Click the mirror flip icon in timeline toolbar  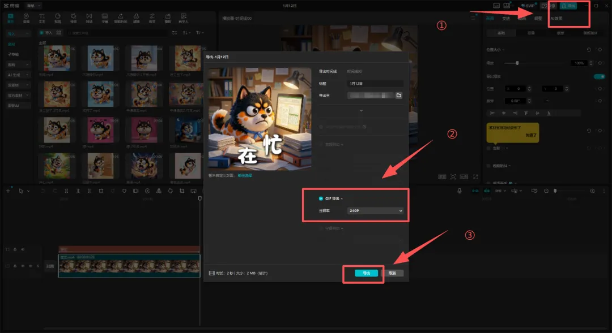point(159,191)
